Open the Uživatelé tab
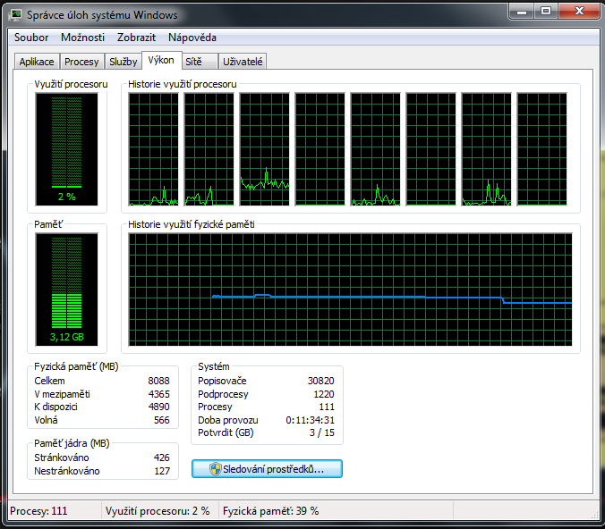Image resolution: width=605 pixels, height=529 pixels. coord(243,62)
